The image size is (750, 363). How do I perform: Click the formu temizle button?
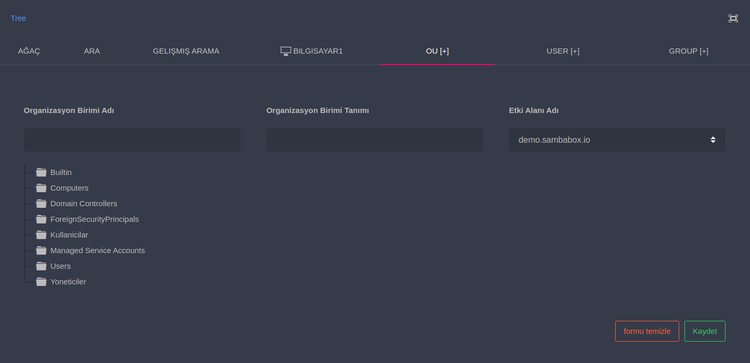(x=647, y=331)
